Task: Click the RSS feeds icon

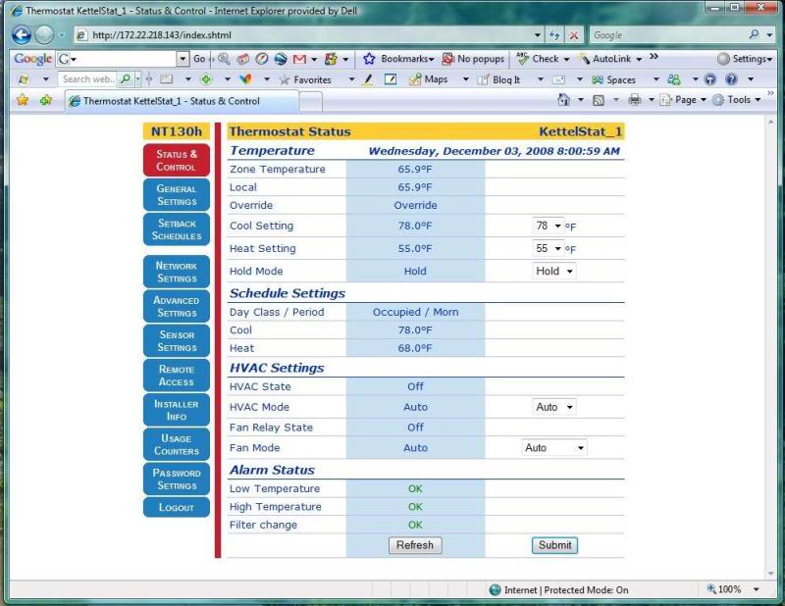Action: click(x=599, y=100)
